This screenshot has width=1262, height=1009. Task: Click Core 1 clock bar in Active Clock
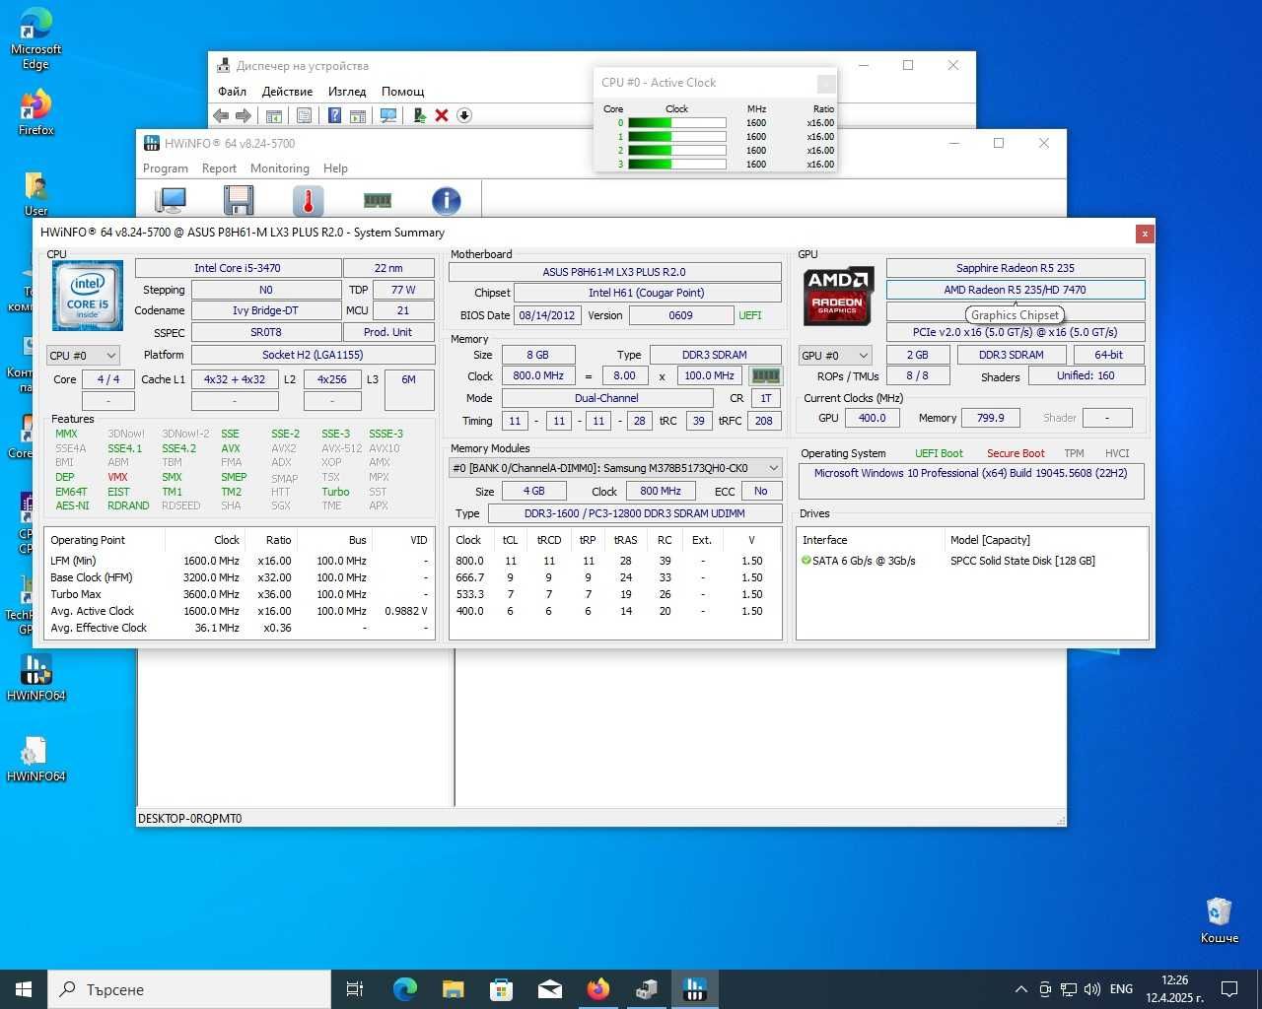point(676,137)
